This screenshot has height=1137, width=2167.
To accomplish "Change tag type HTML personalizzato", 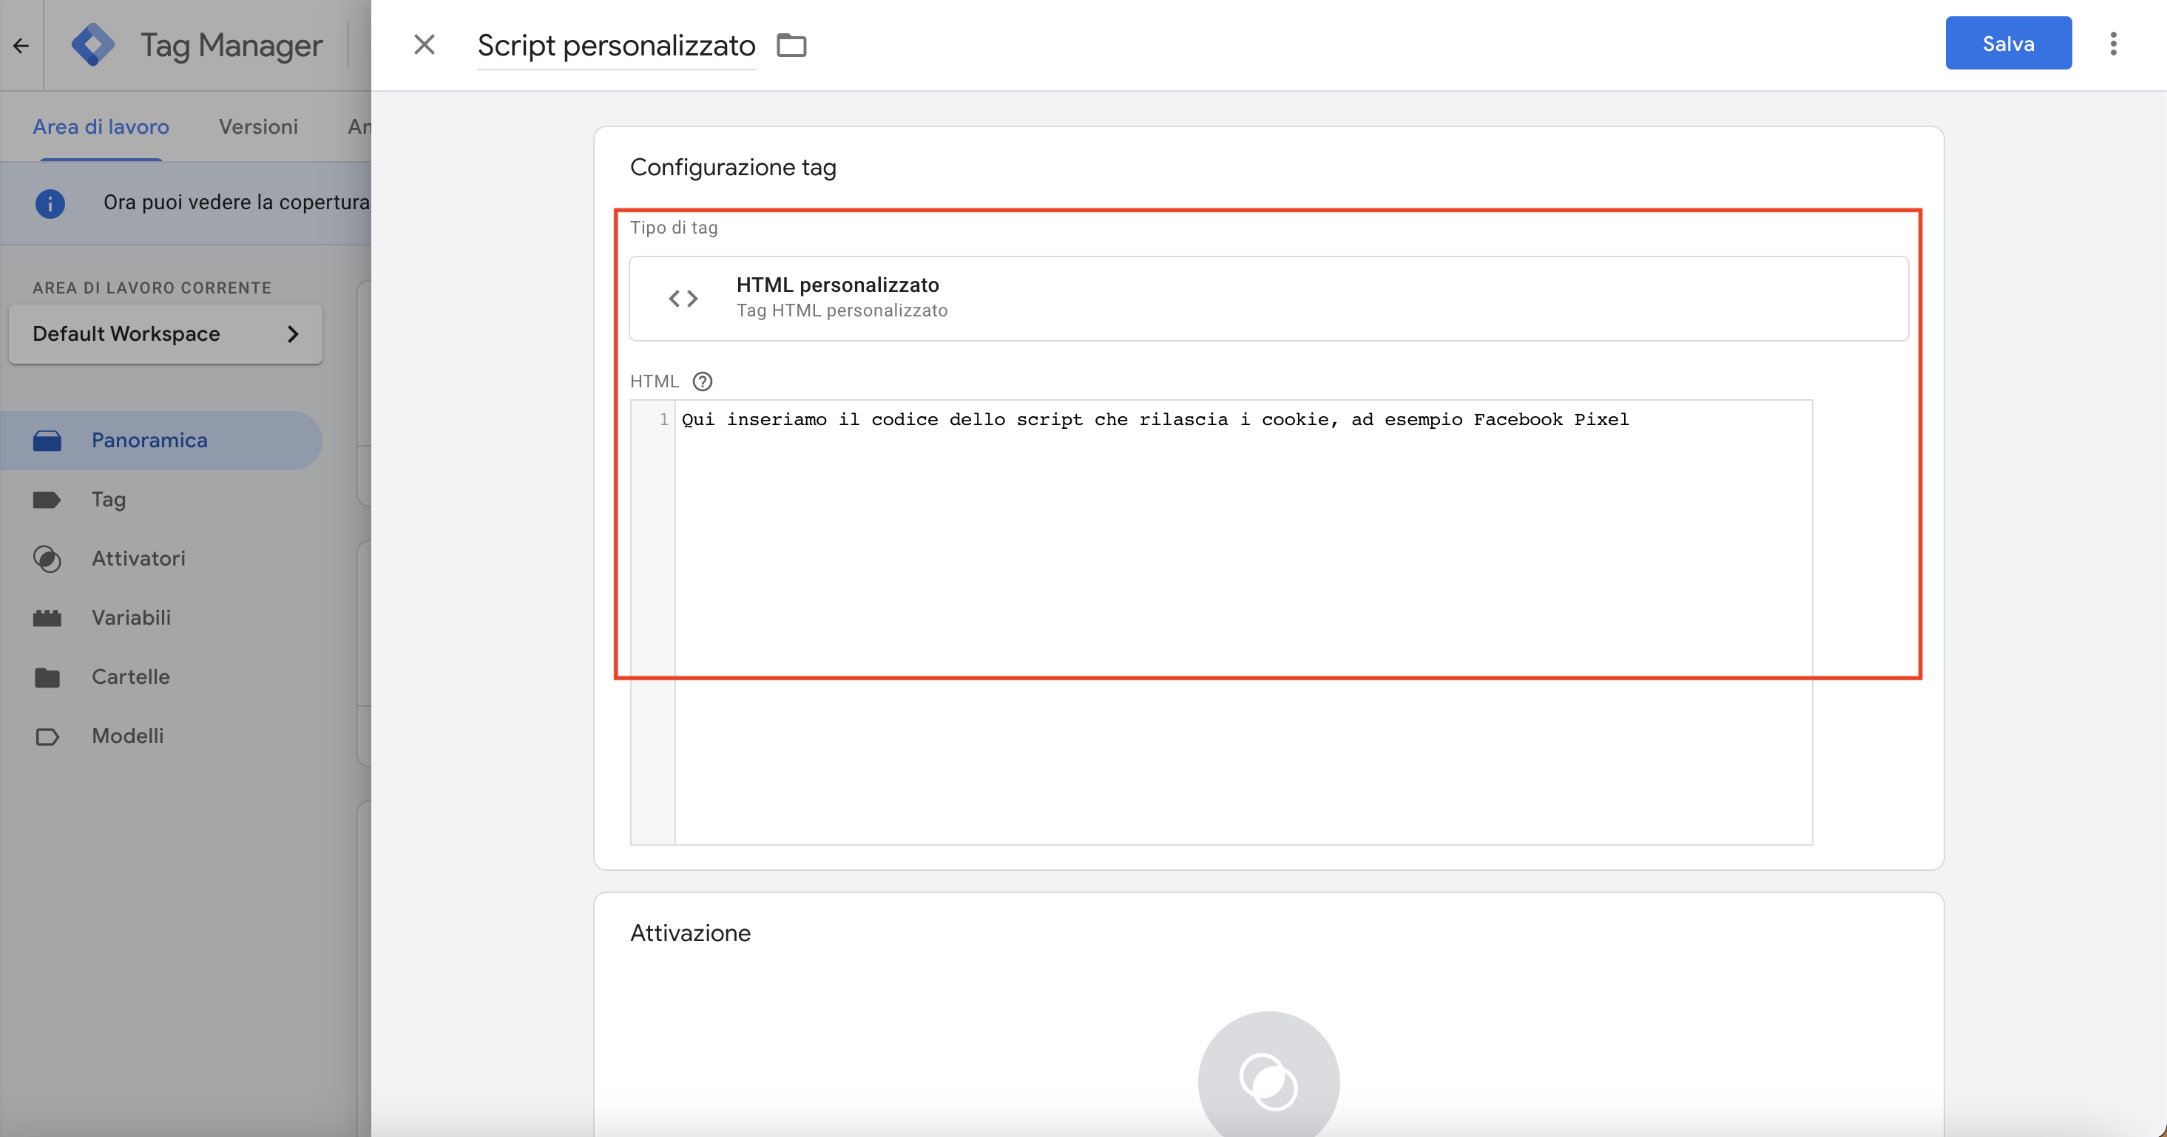I will [1268, 299].
